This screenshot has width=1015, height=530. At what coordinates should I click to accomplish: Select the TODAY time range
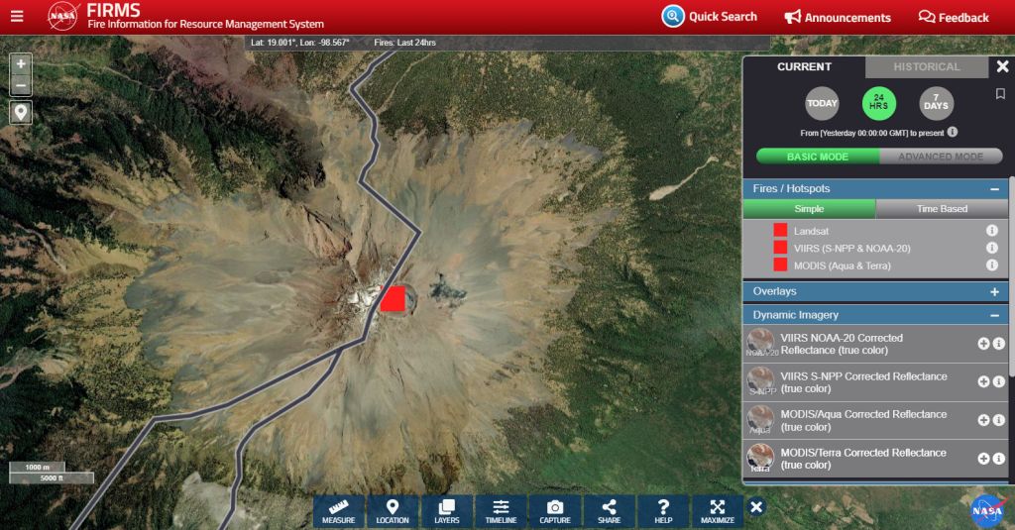[822, 103]
